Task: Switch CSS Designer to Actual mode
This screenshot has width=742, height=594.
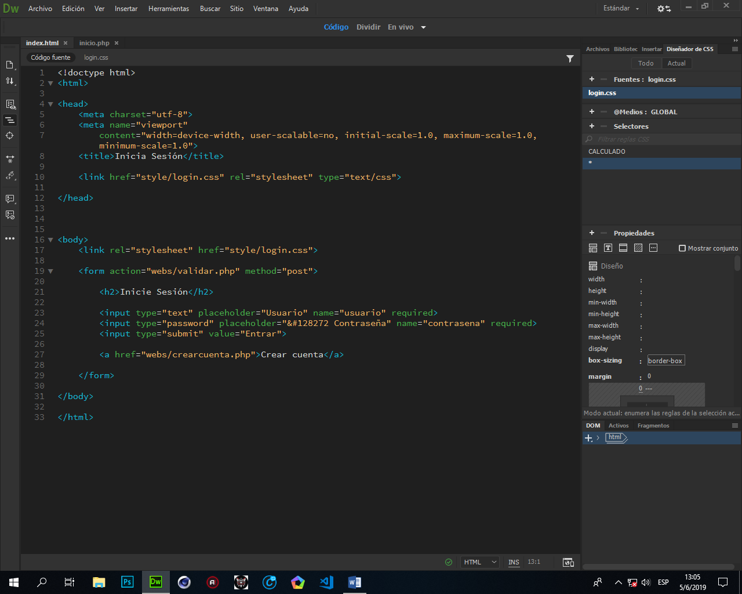Action: [x=676, y=63]
